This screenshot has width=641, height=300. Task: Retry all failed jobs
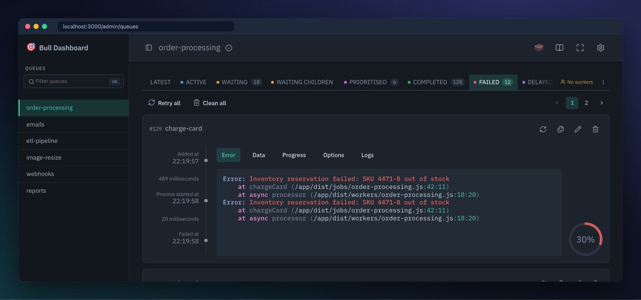[164, 103]
